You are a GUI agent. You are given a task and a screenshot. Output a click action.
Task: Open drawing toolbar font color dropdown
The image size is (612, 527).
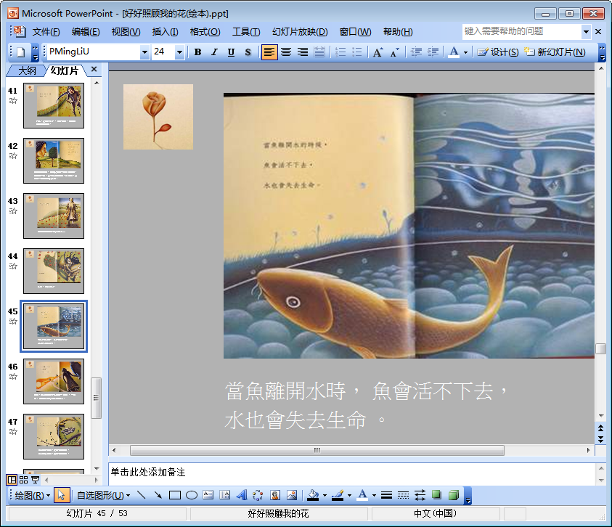click(374, 495)
